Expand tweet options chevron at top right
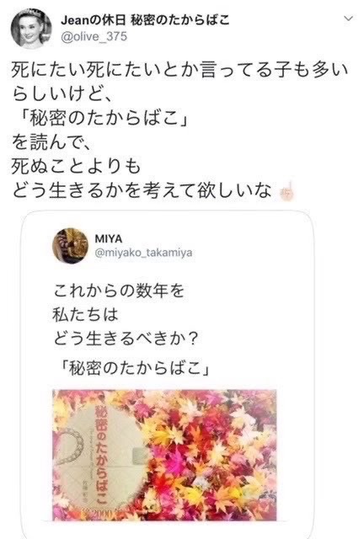 pos(348,19)
